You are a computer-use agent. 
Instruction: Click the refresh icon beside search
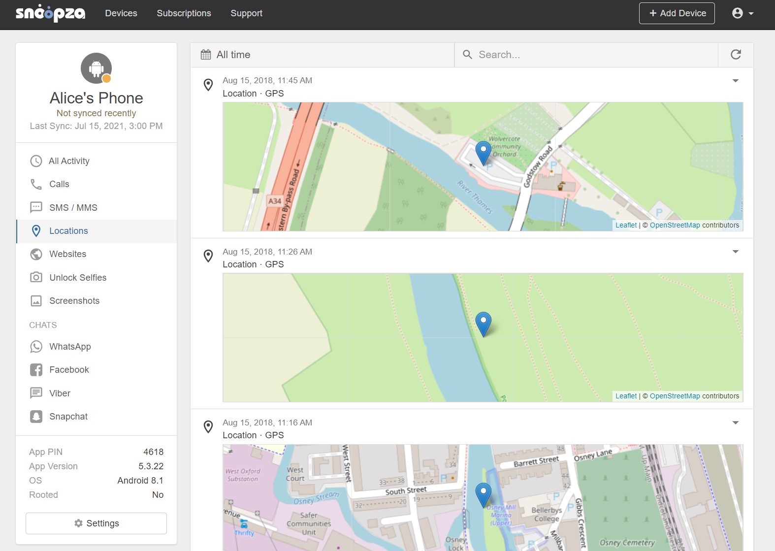click(736, 55)
